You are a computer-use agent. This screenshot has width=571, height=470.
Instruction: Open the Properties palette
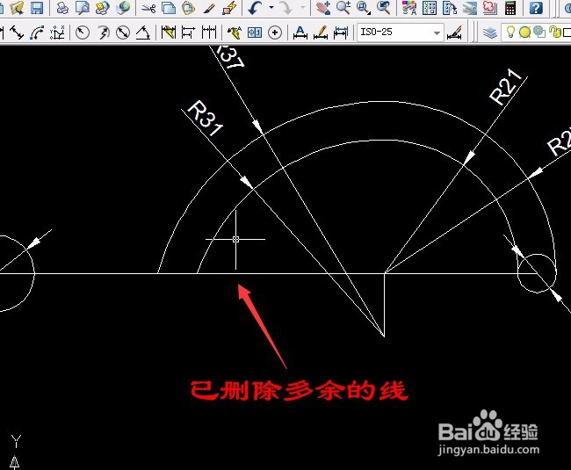pyautogui.click(x=409, y=7)
